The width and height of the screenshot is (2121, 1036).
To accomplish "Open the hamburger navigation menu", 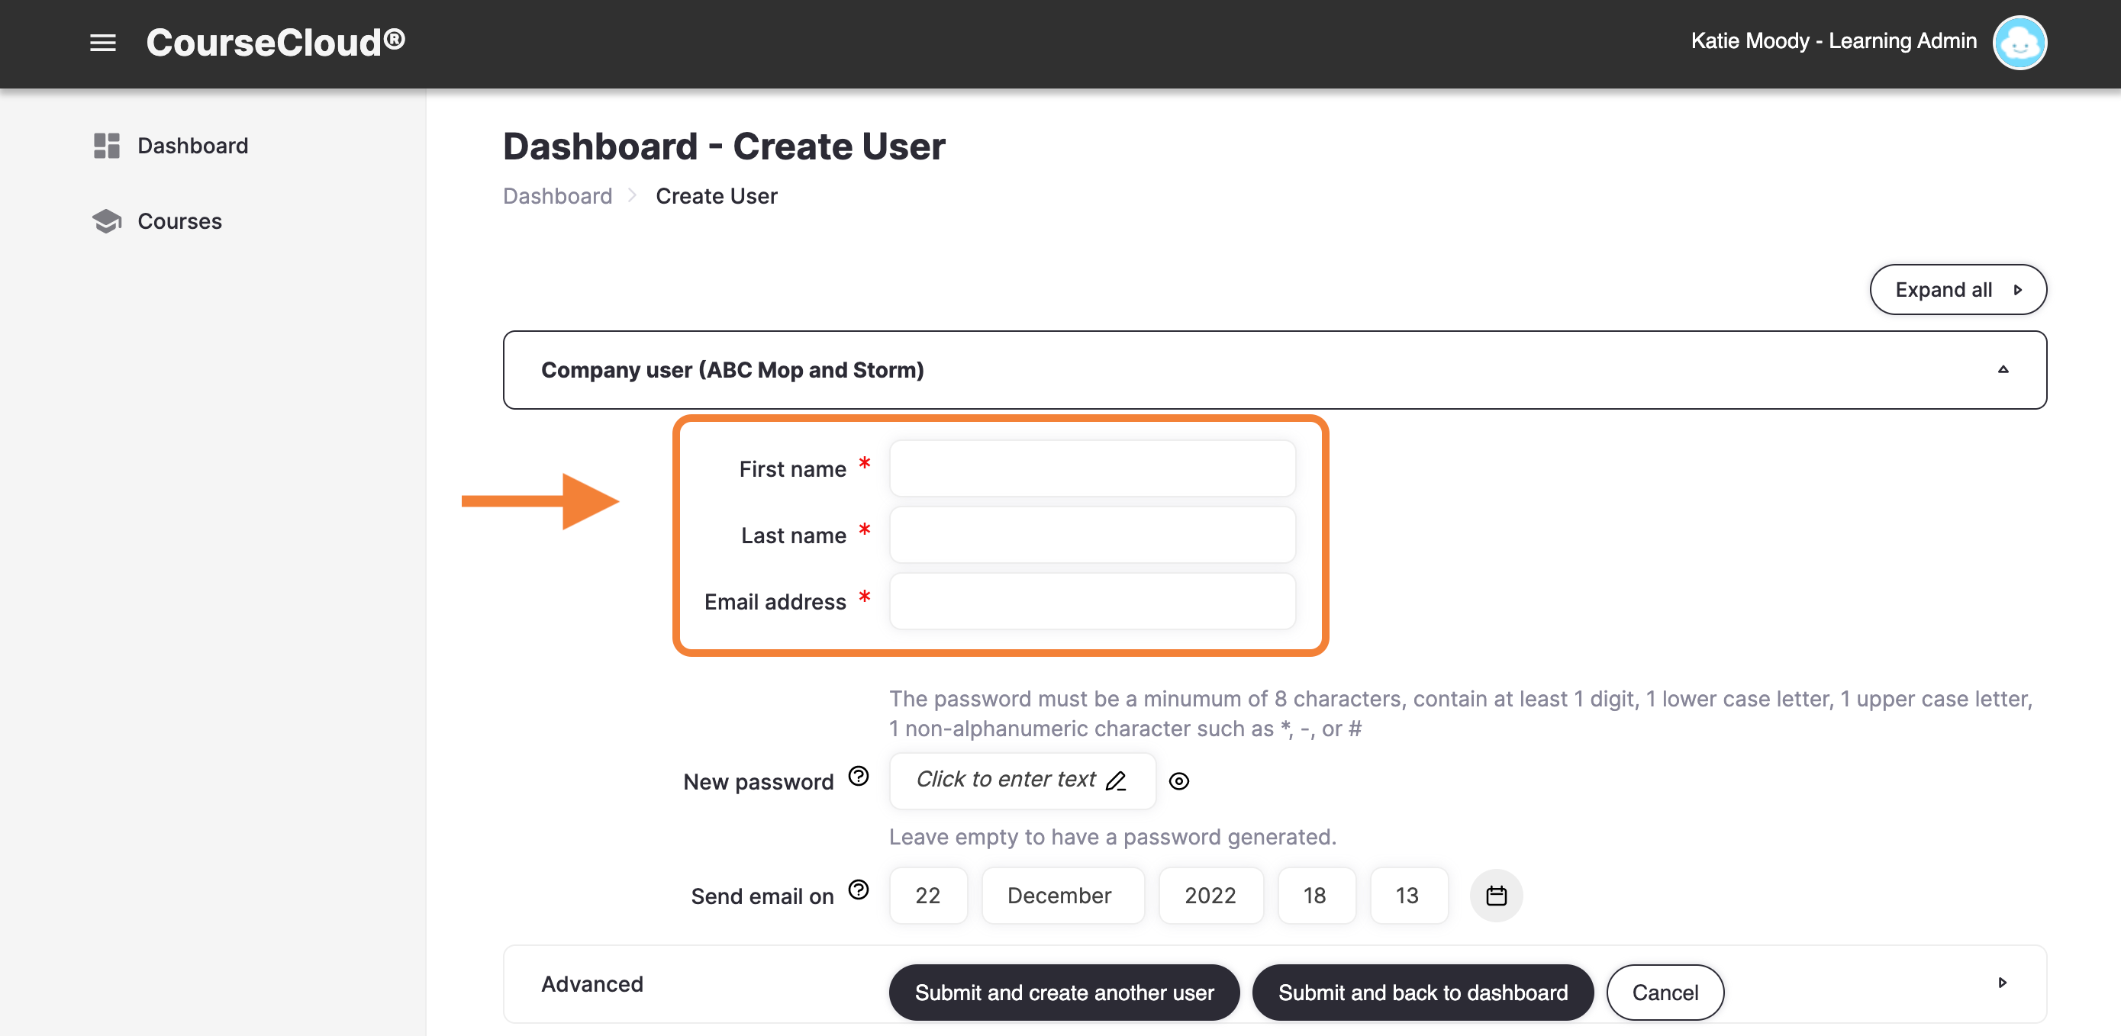I will (103, 42).
